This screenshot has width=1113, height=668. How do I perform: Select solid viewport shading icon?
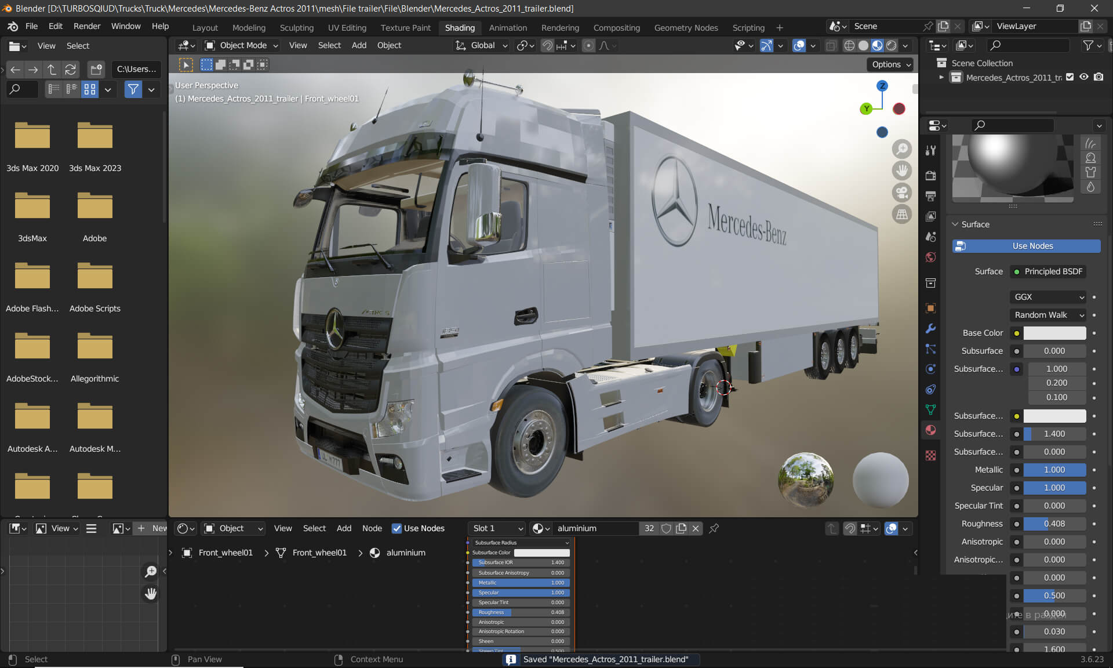(863, 45)
